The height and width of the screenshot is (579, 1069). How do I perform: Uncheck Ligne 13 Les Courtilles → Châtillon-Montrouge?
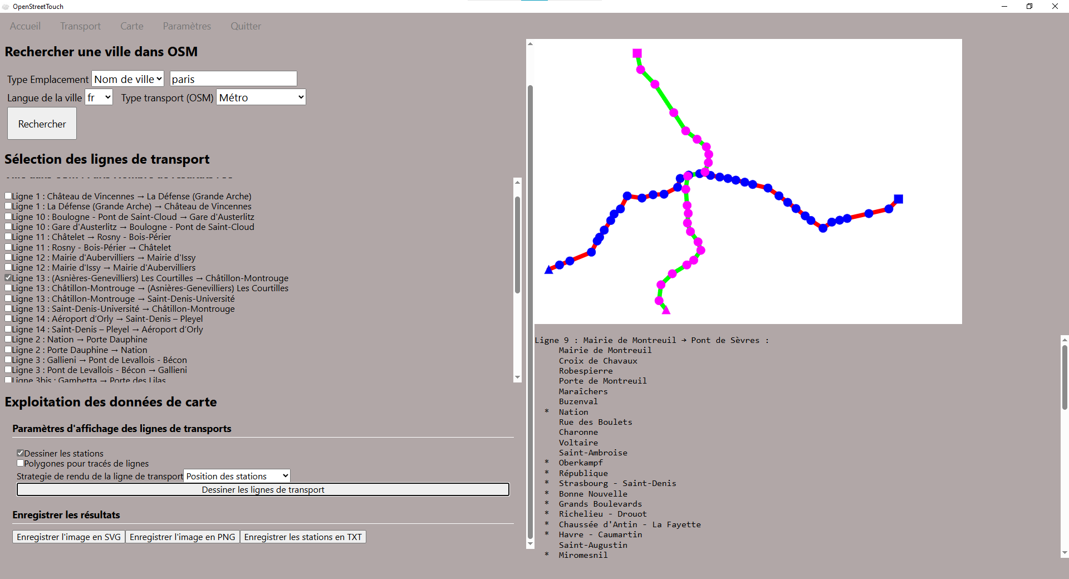point(8,278)
